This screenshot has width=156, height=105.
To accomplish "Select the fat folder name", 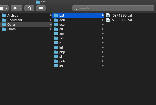I will (x=61, y=38).
